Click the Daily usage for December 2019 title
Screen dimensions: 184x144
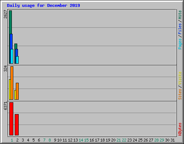[43, 5]
